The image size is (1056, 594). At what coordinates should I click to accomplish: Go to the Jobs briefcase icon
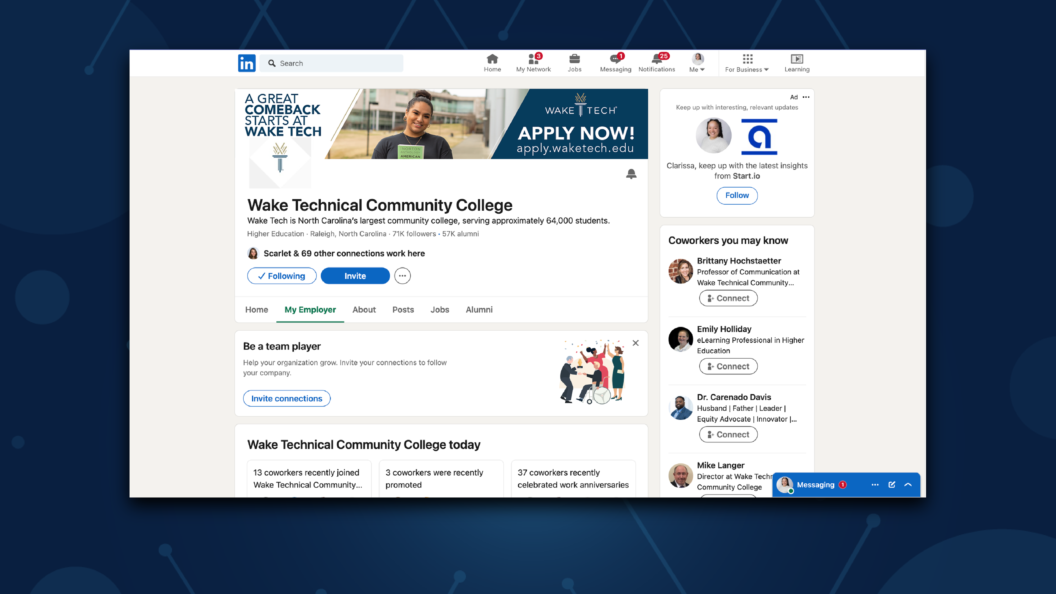pos(574,63)
